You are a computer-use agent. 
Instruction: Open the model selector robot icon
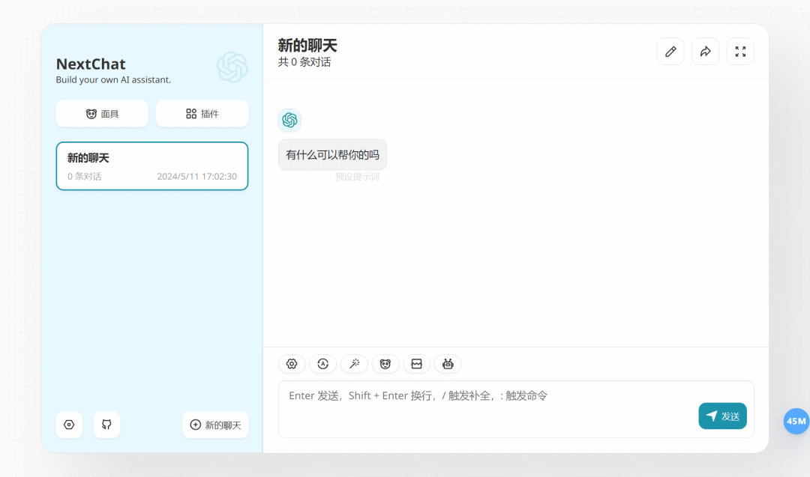click(x=448, y=364)
